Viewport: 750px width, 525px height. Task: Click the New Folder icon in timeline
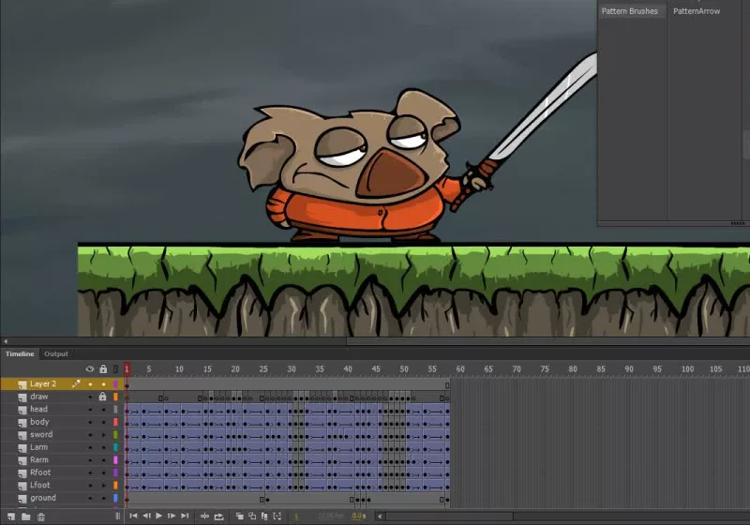pos(25,517)
